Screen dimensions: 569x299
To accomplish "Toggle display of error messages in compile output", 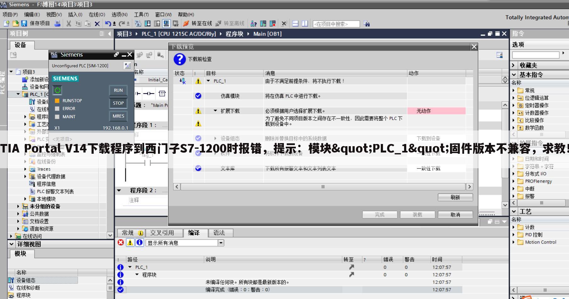I will [x=120, y=242].
